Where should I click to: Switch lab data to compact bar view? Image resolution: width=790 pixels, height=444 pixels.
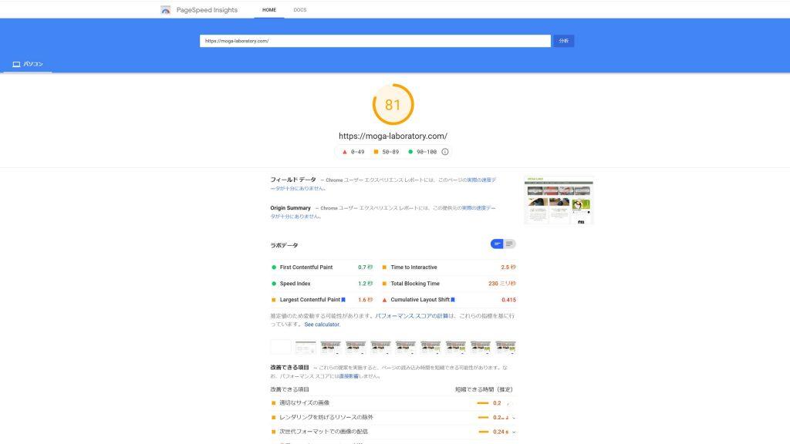tap(497, 244)
